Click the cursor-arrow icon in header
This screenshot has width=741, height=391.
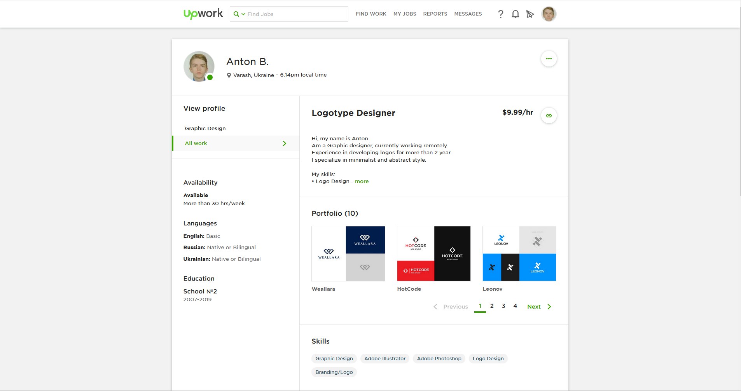(530, 14)
